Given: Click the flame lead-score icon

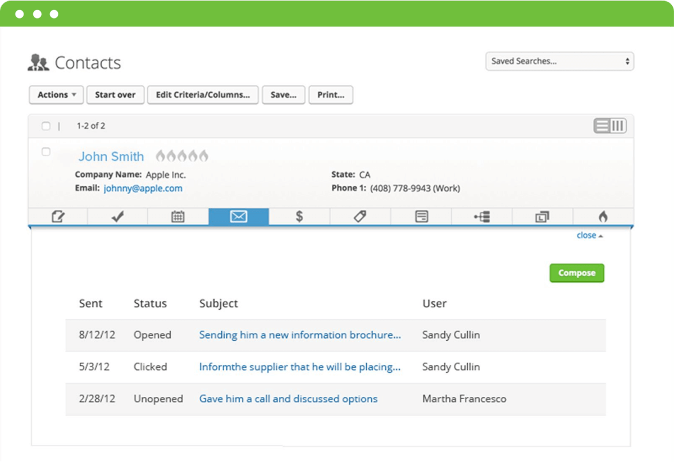Looking at the screenshot, I should coord(603,216).
